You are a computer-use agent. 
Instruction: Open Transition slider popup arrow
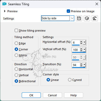[x=84, y=65]
